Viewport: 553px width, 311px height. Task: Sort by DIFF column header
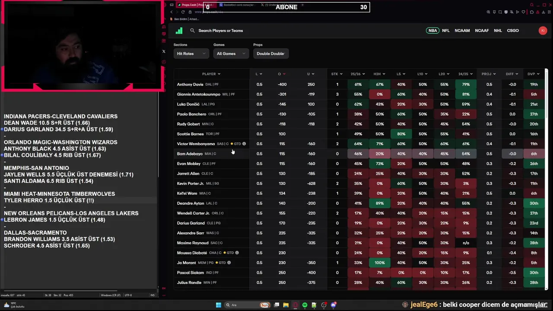tap(512, 74)
